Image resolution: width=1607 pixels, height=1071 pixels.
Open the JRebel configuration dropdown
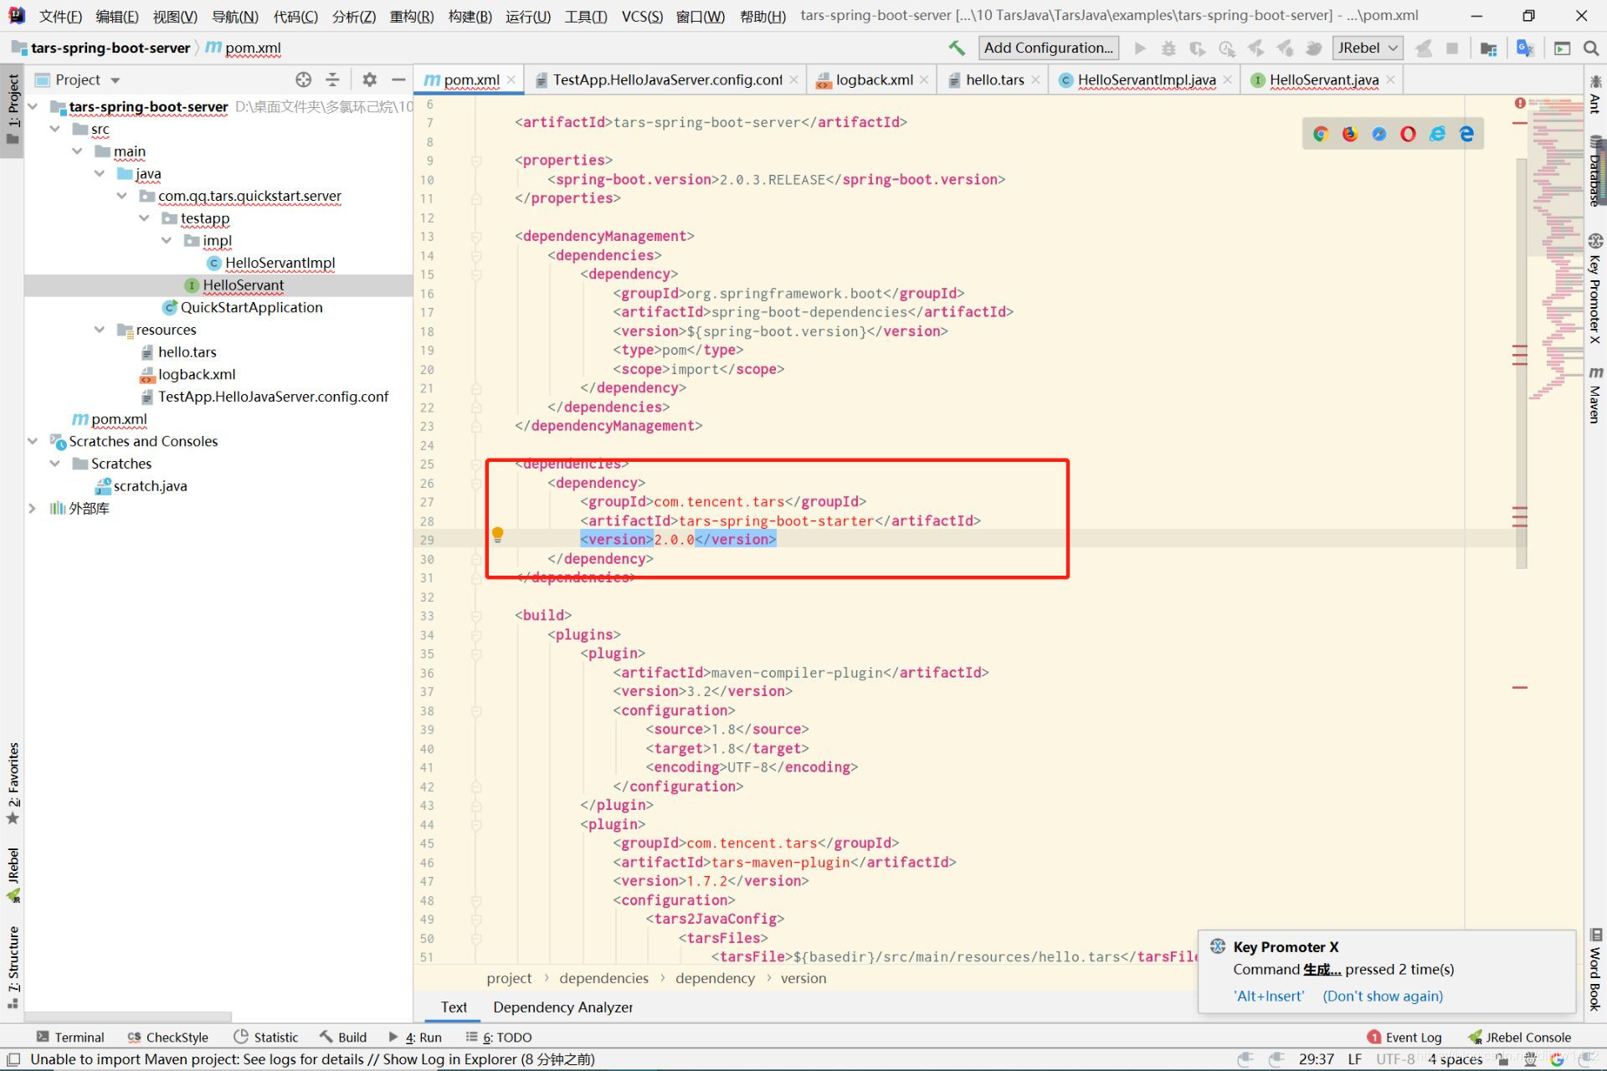[1367, 48]
